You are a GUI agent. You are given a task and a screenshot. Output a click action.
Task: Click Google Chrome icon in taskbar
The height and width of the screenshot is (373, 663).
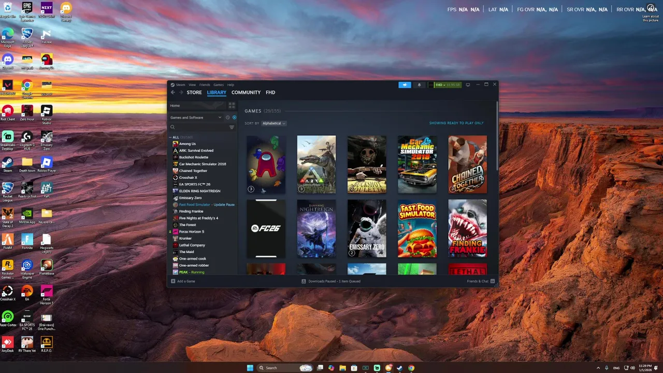pos(411,368)
